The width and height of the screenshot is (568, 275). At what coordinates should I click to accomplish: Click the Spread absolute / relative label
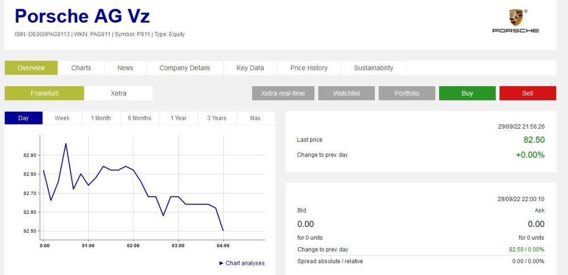click(x=330, y=261)
